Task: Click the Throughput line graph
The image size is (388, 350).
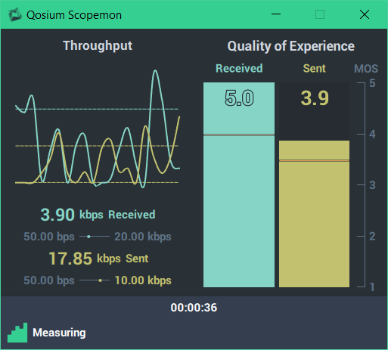Action: click(98, 129)
